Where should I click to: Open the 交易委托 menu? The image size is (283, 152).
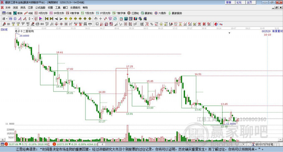click(75, 7)
